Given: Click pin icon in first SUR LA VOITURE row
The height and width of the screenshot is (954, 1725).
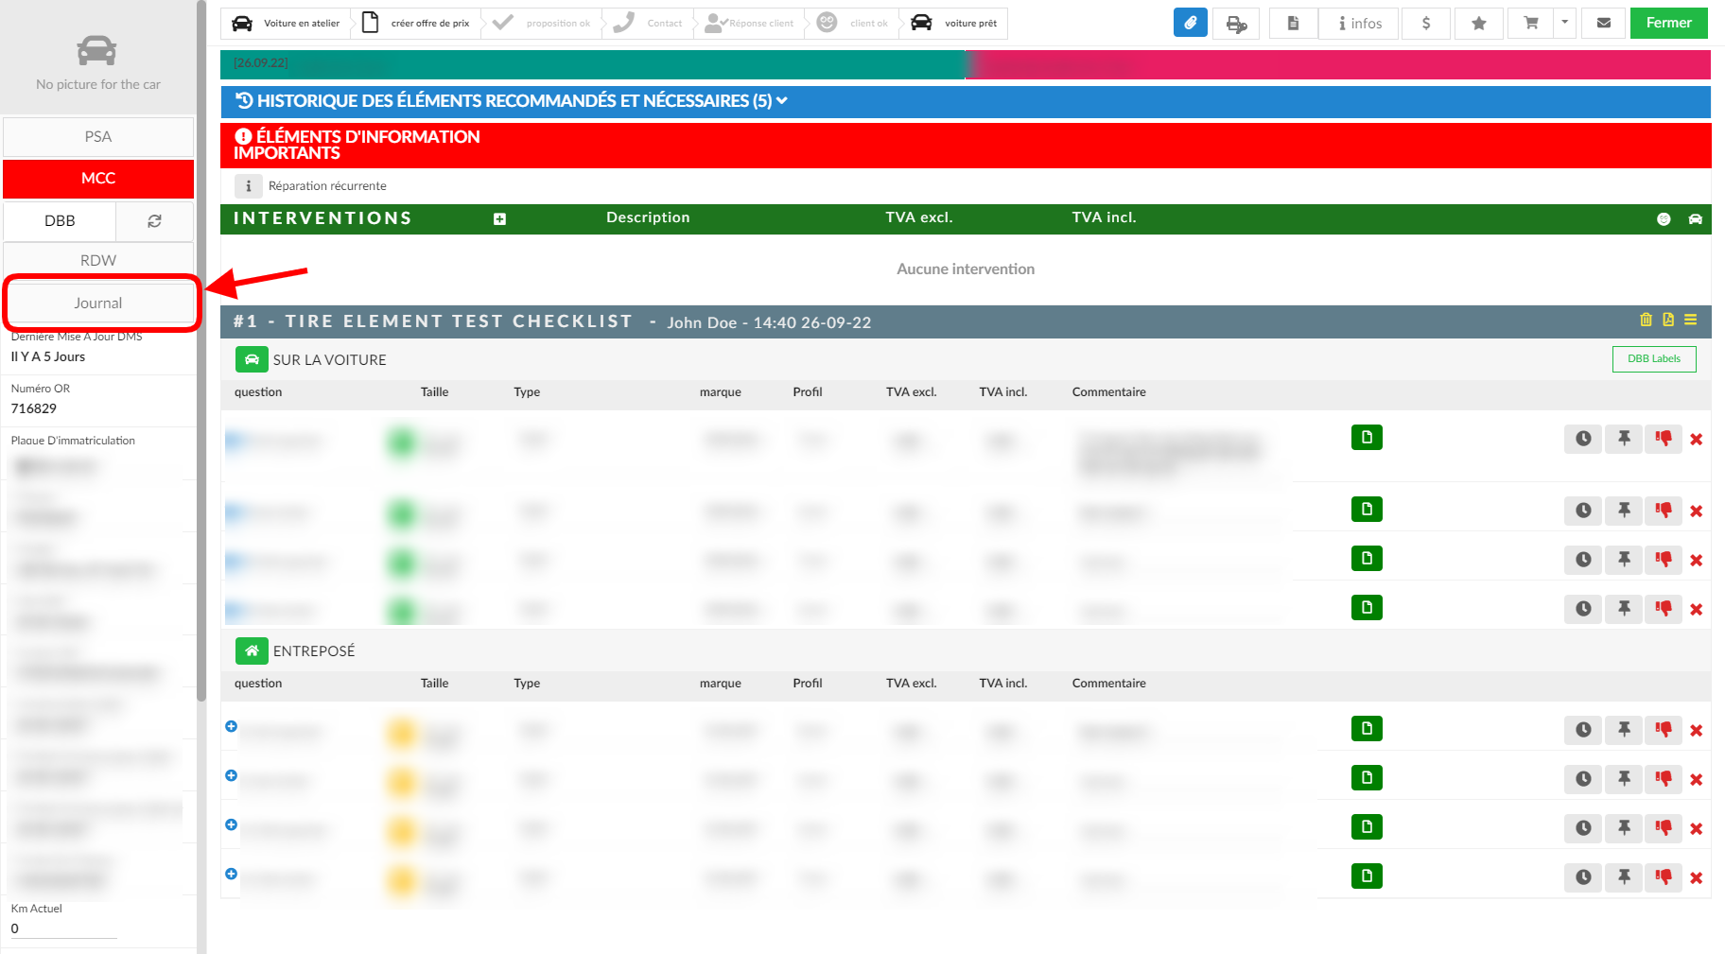Looking at the screenshot, I should point(1624,439).
